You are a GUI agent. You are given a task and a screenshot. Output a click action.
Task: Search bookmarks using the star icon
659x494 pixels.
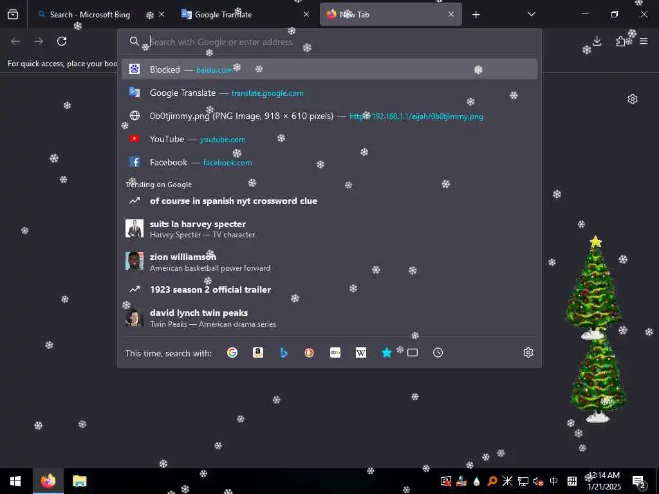click(x=387, y=352)
